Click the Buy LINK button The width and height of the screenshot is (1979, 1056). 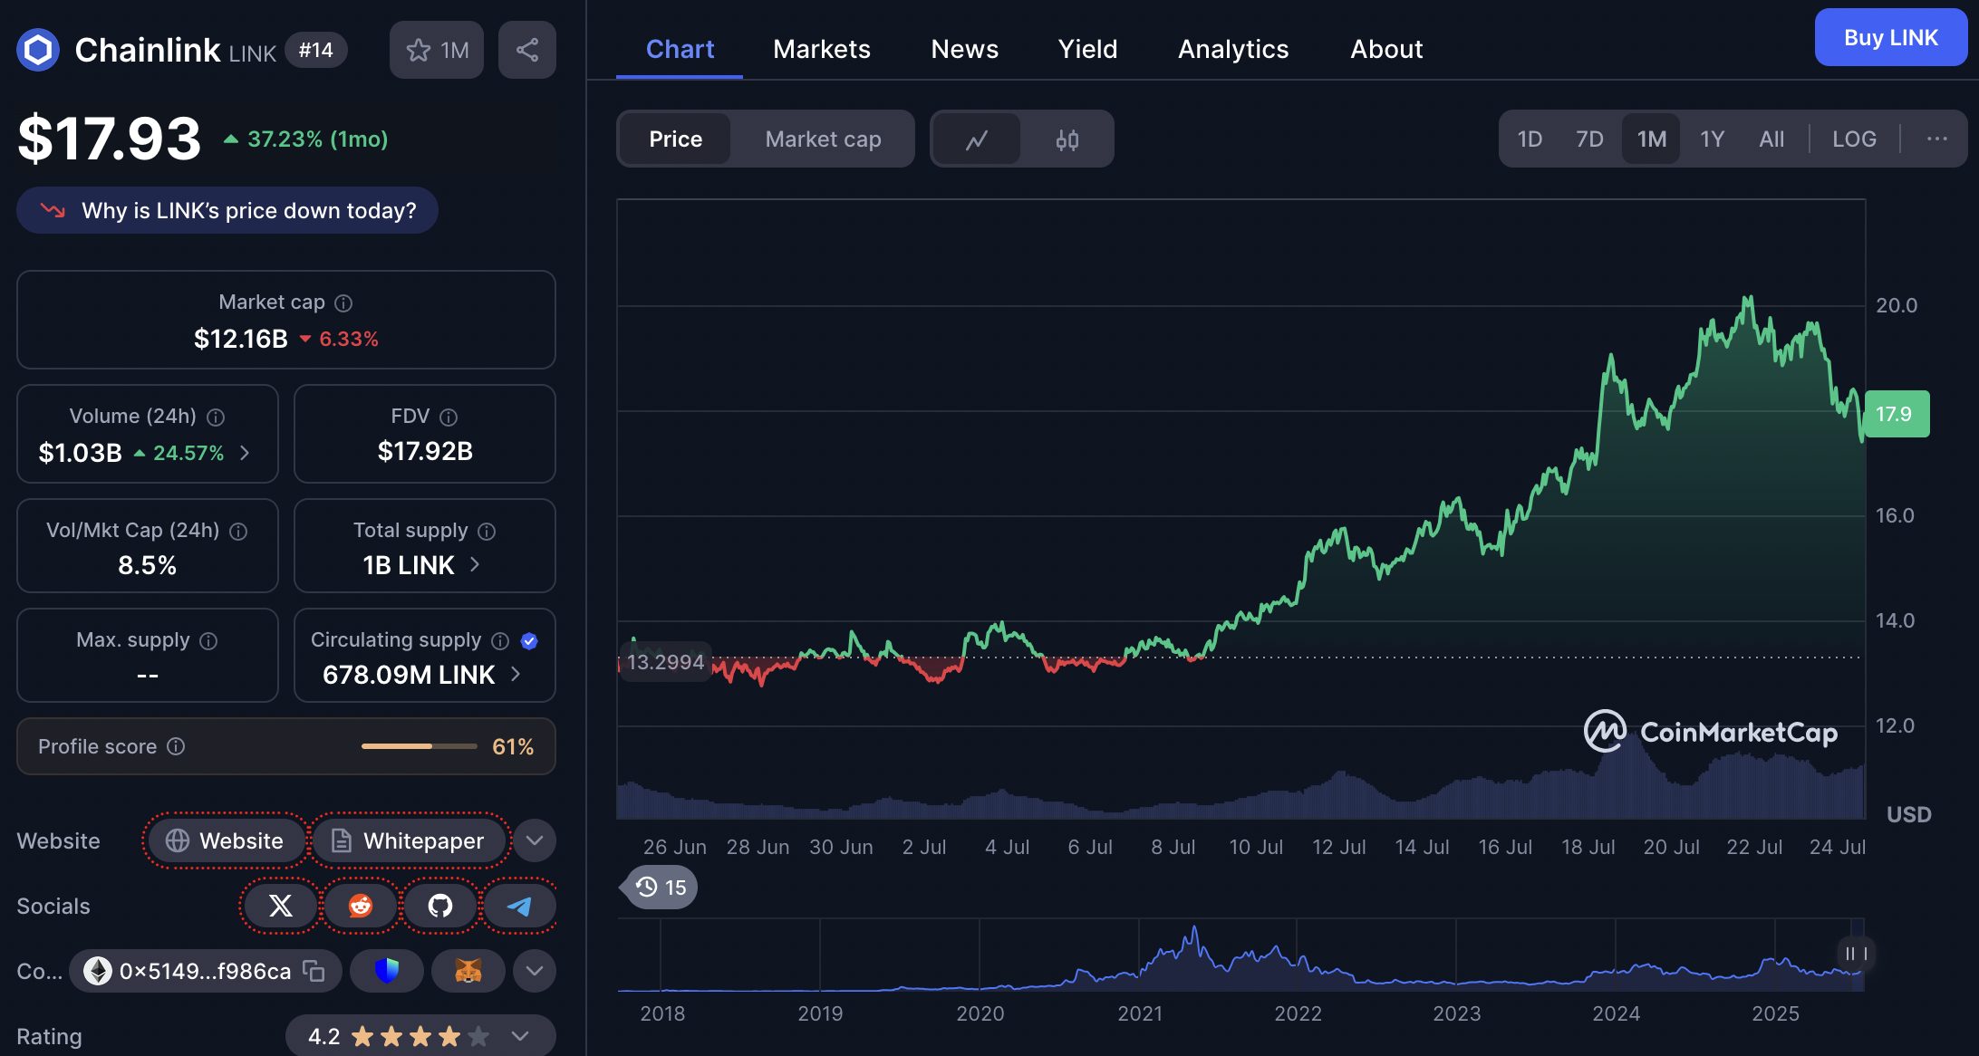coord(1891,38)
